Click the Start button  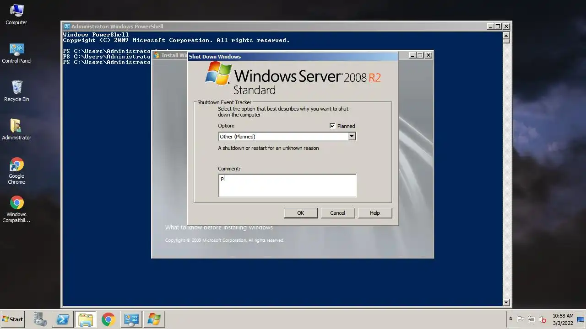tap(13, 319)
